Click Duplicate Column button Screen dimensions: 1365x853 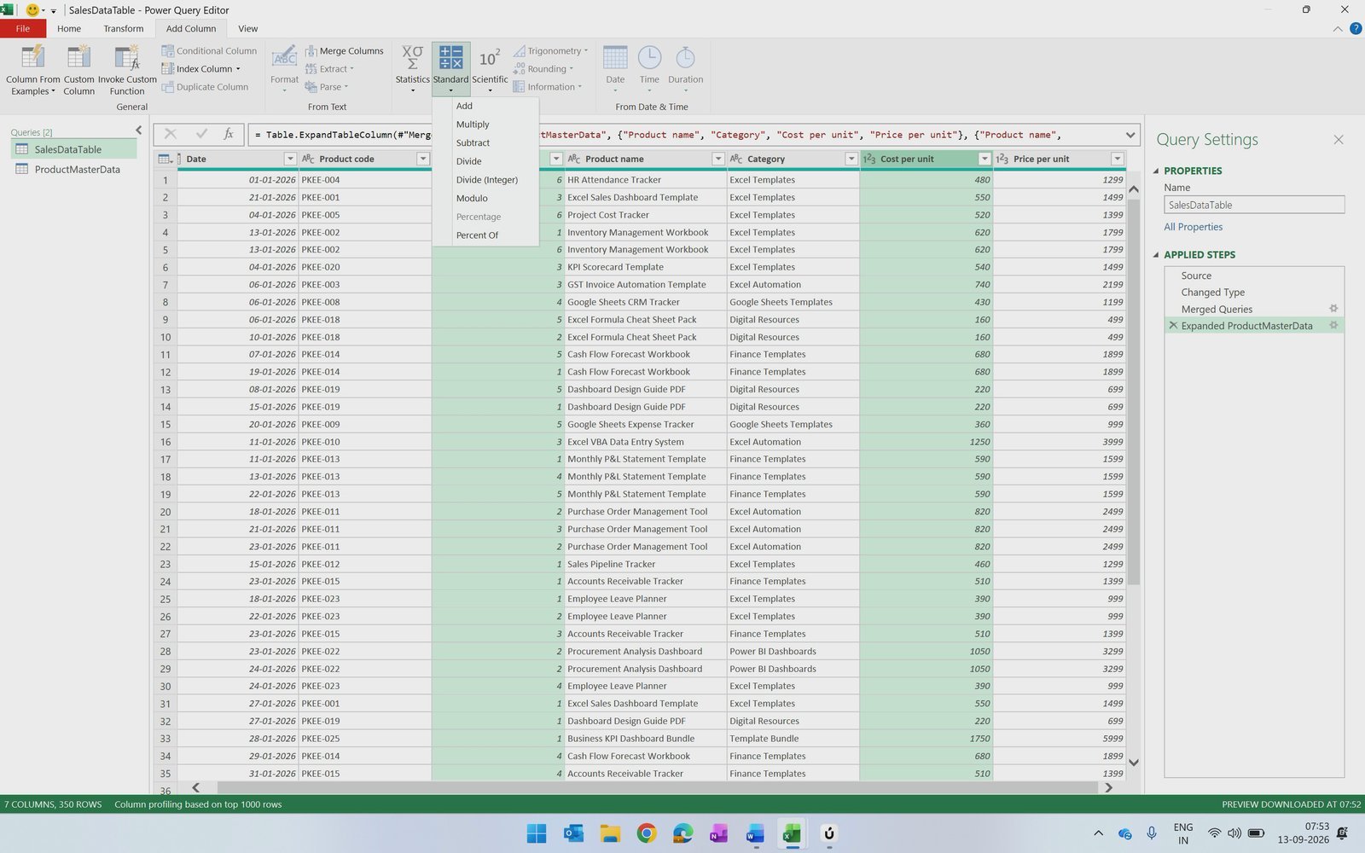pos(205,87)
